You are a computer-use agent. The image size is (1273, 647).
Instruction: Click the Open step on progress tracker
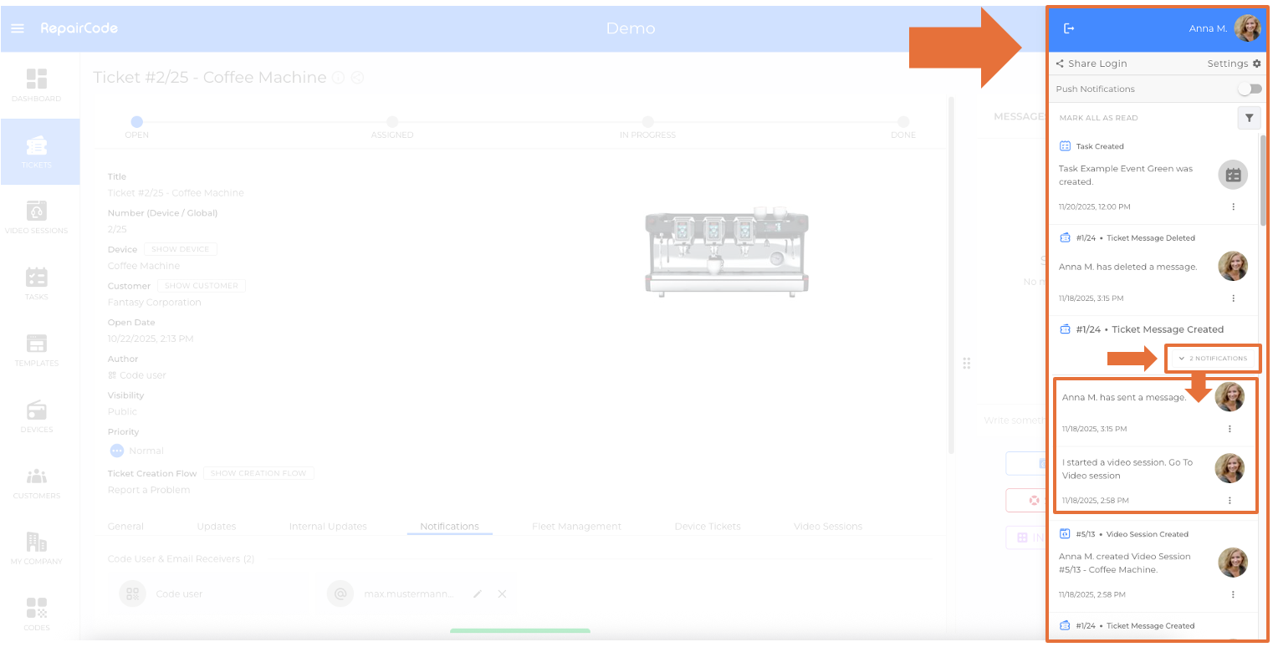click(137, 122)
